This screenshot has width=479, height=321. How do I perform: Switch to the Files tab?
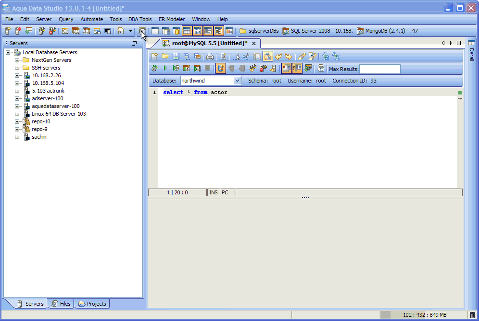coord(61,304)
